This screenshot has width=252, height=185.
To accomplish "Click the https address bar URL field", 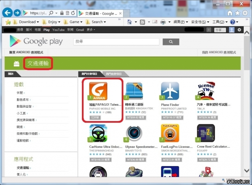I will [x=38, y=13].
